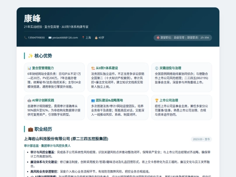Click the email address yexiao668@126.com
The height and width of the screenshot is (177, 236).
[x=65, y=38]
